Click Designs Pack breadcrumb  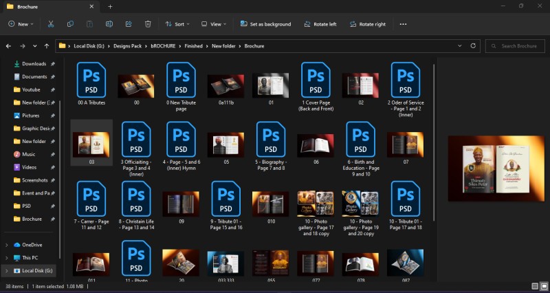pyautogui.click(x=128, y=46)
